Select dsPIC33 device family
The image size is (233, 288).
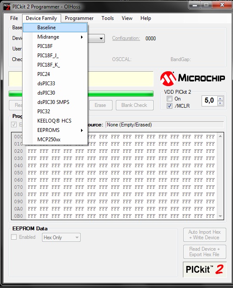[55, 84]
